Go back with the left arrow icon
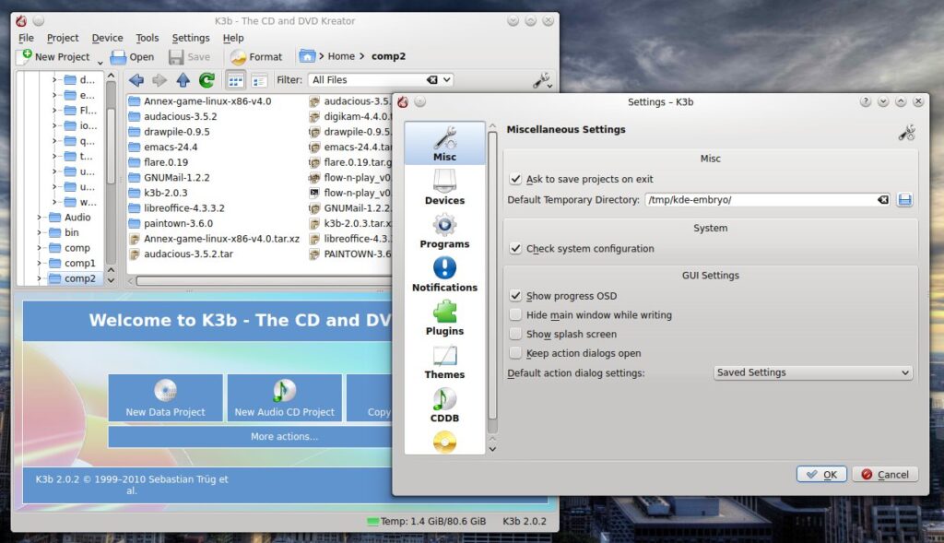 (136, 79)
